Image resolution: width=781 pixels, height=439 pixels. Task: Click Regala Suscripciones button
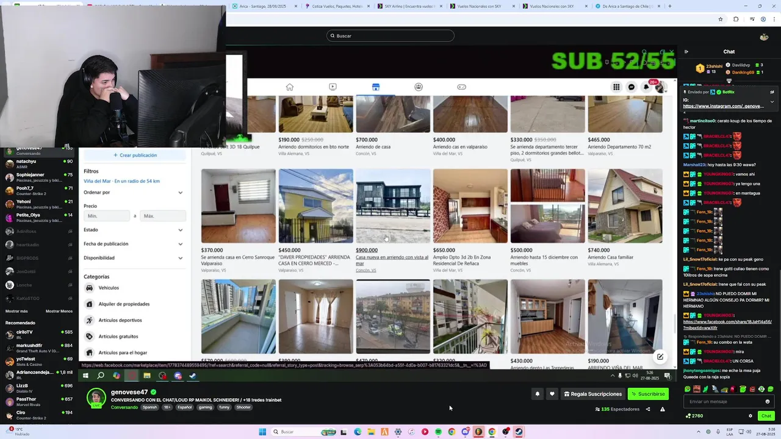pyautogui.click(x=593, y=394)
